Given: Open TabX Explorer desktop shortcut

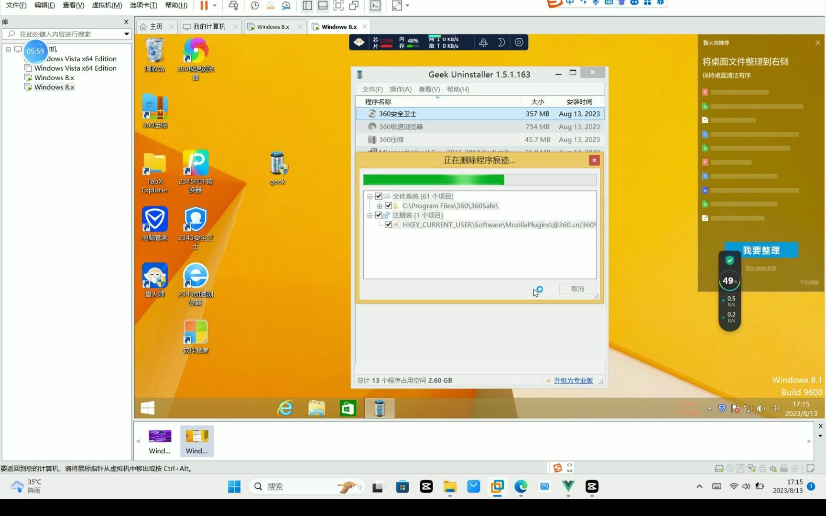Looking at the screenshot, I should (154, 172).
